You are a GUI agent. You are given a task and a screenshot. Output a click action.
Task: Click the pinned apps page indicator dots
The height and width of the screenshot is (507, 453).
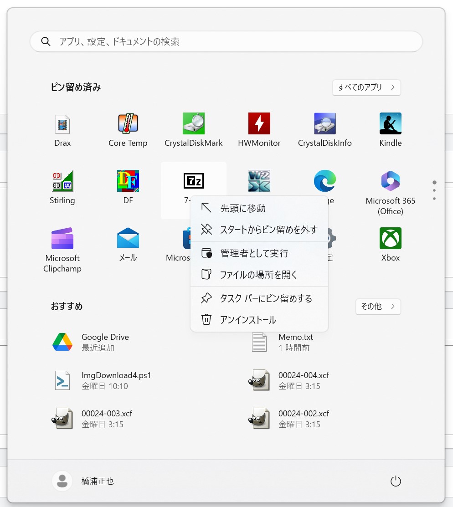(x=434, y=190)
